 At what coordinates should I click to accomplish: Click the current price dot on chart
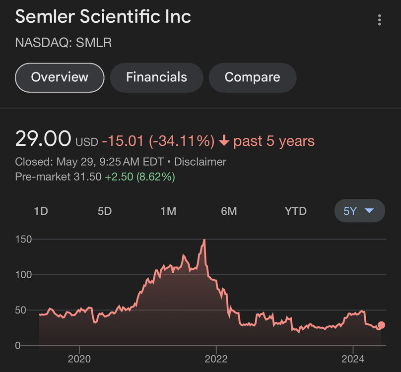coord(381,325)
